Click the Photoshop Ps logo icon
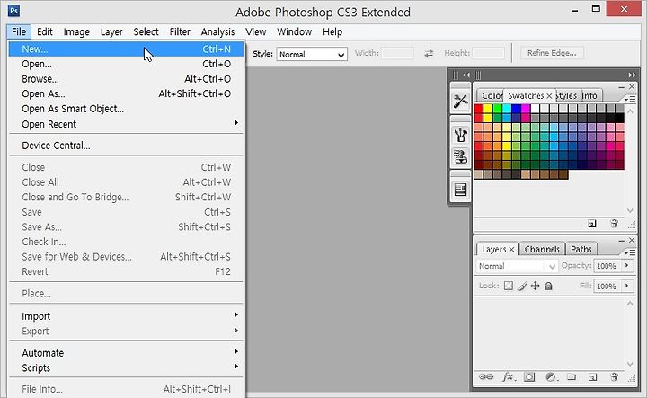This screenshot has height=398, width=647. (x=13, y=11)
